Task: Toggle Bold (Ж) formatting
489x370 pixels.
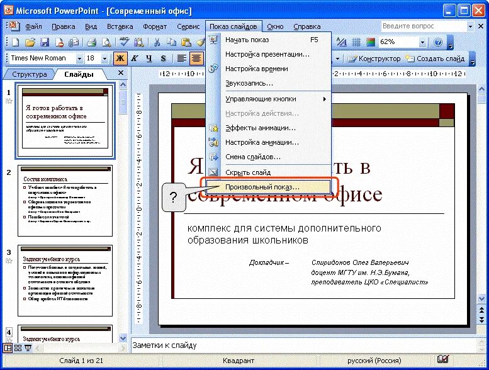Action: pos(120,59)
